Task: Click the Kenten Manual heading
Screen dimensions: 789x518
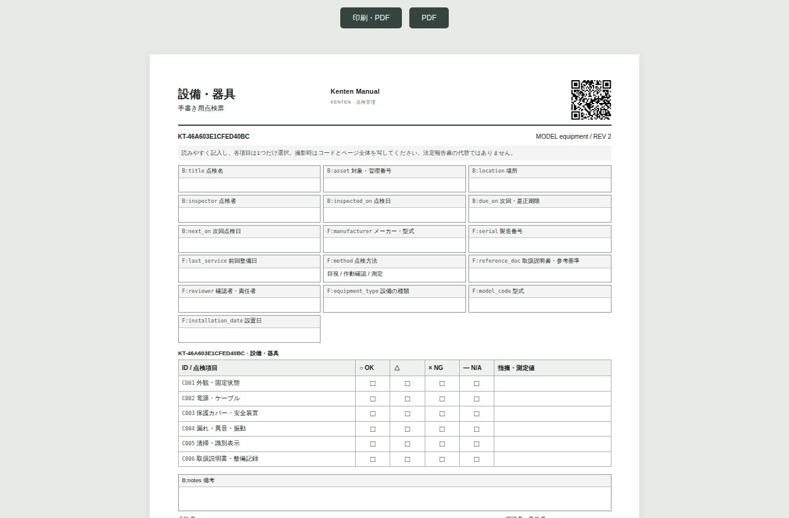Action: pos(355,91)
